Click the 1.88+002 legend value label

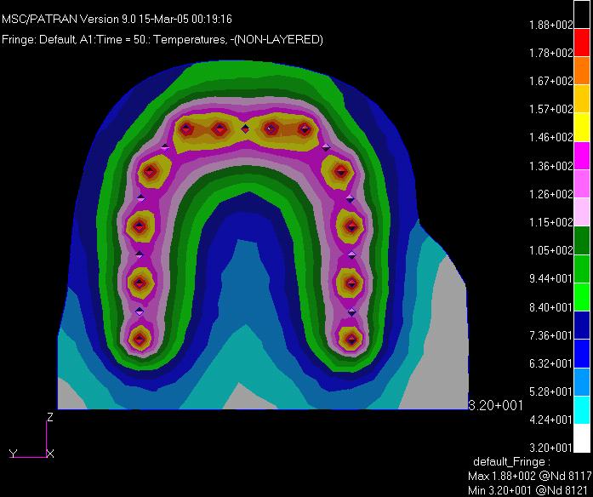(x=552, y=26)
